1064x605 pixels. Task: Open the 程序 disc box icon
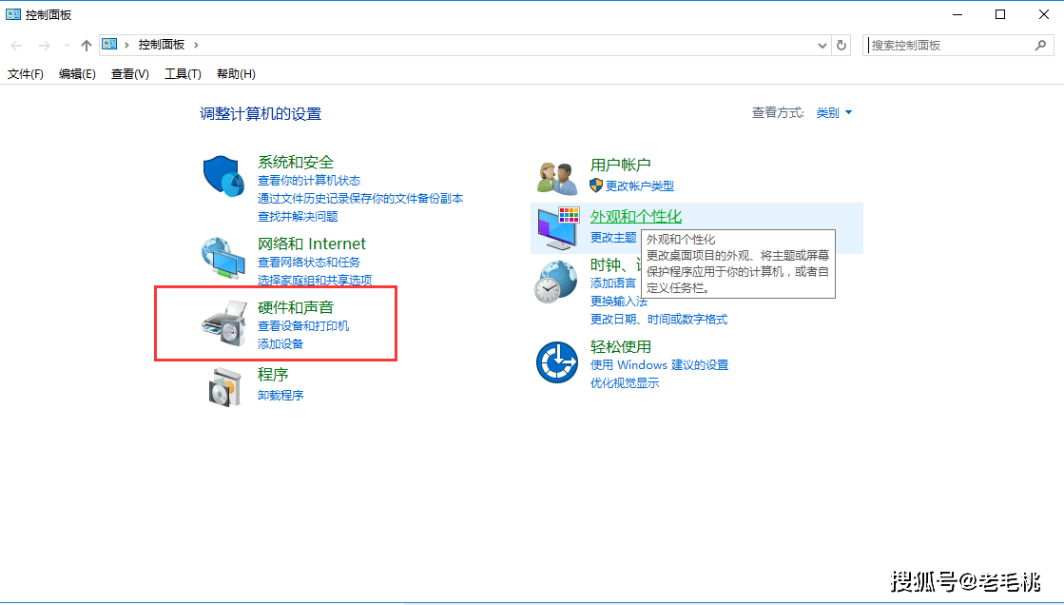click(225, 387)
